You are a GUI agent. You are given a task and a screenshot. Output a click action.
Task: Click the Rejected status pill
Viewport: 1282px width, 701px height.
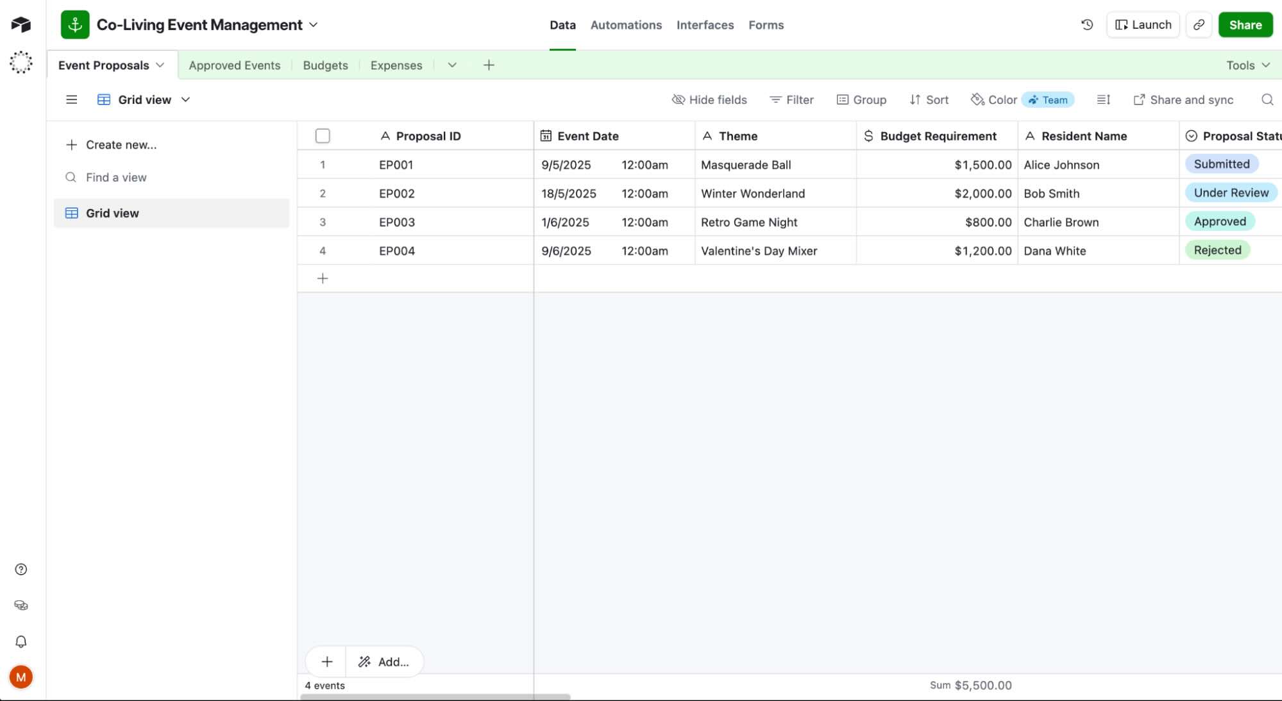click(x=1217, y=250)
